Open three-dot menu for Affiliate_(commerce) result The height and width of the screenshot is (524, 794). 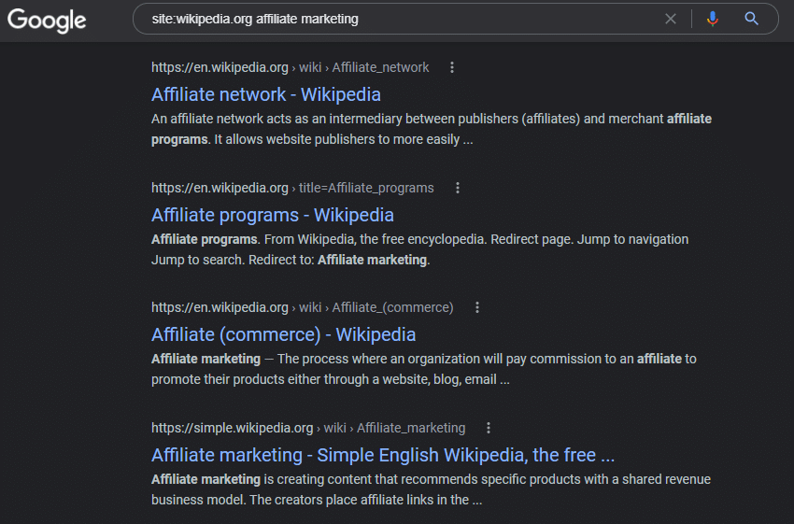[x=477, y=307]
